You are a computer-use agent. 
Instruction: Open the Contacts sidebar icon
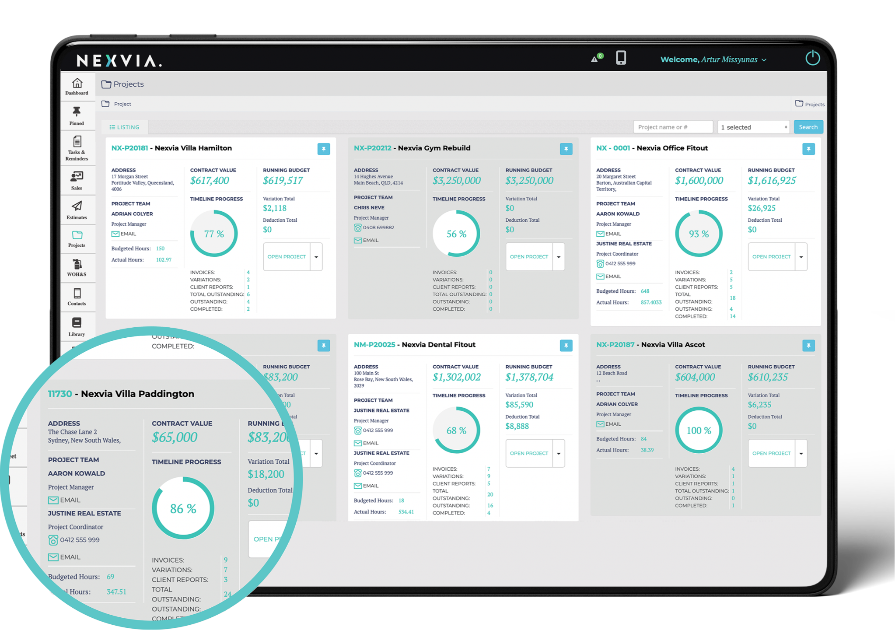(77, 297)
